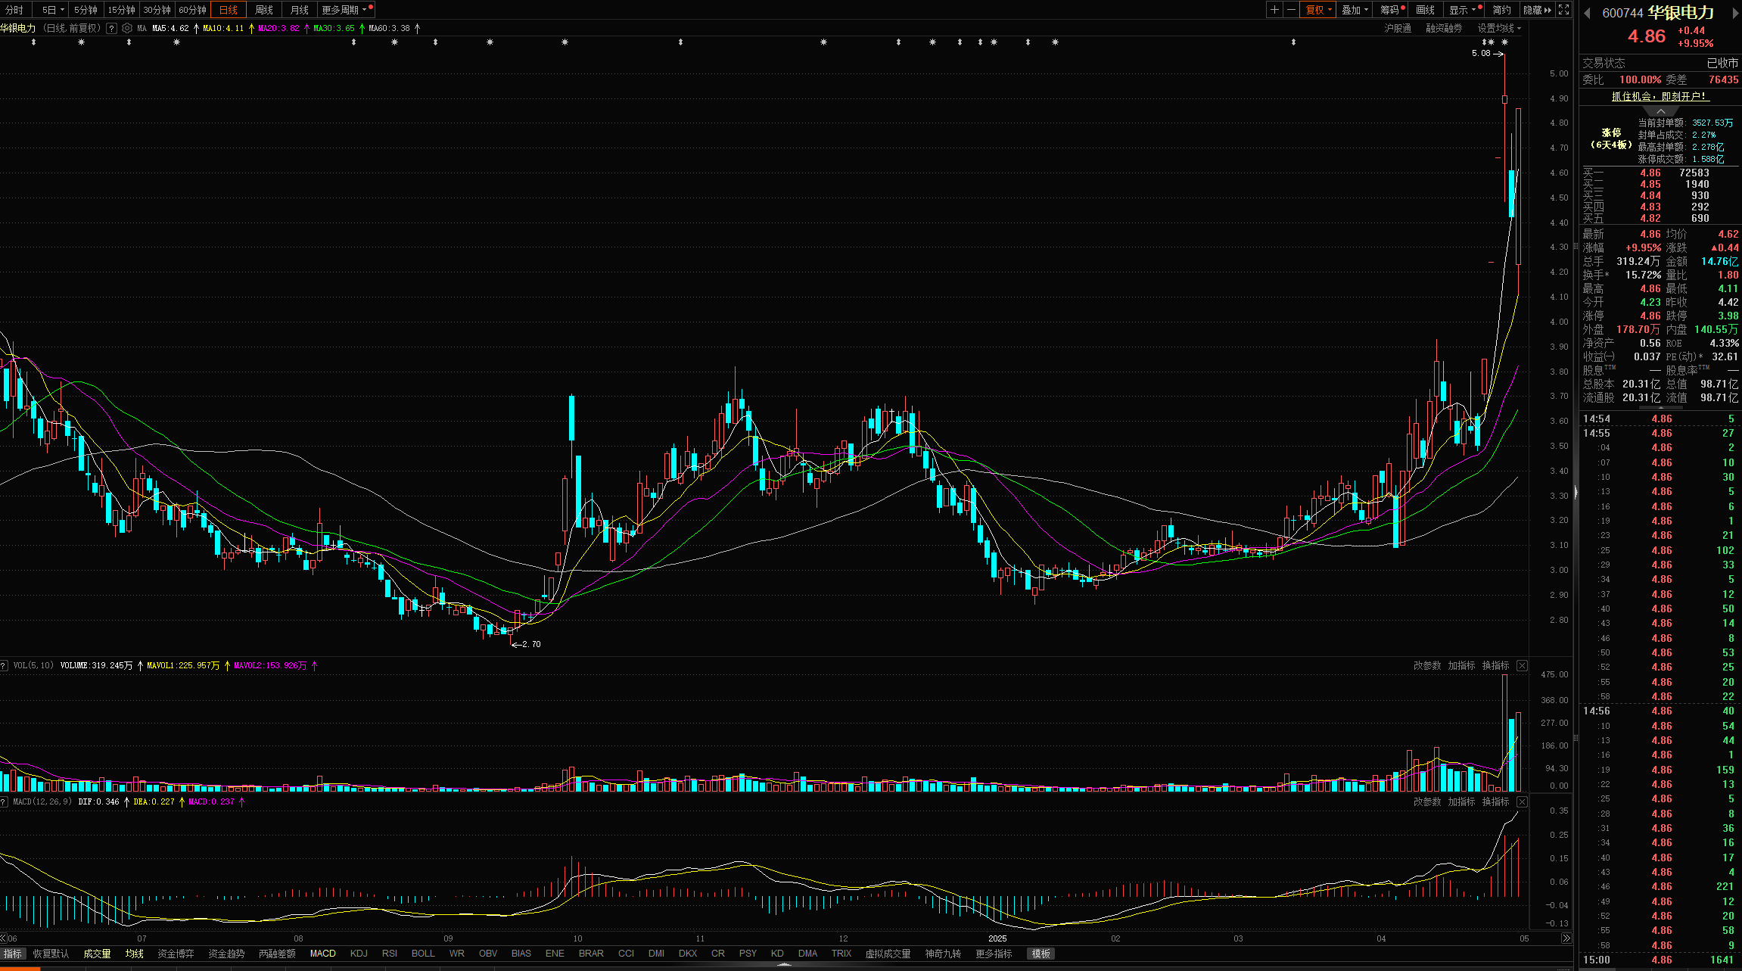Switch to the 周线 weekly chart tab
Viewport: 1742px width, 971px height.
(x=263, y=10)
